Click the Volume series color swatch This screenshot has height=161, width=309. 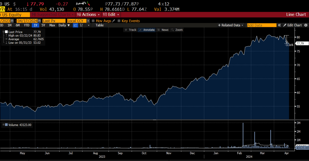tap(7, 125)
